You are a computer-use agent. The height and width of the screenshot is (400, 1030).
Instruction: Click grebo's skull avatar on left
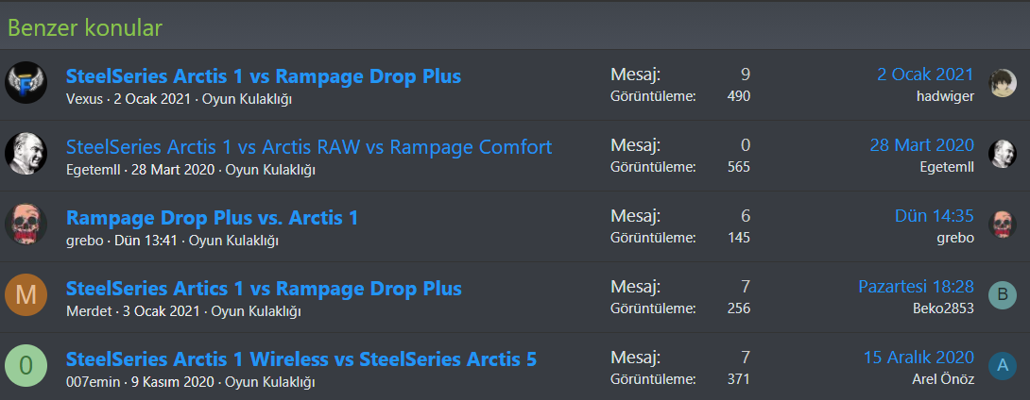(x=26, y=225)
